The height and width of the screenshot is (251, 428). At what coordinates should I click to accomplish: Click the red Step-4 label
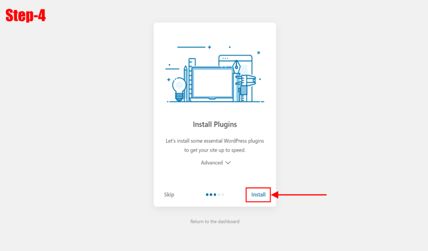[26, 15]
